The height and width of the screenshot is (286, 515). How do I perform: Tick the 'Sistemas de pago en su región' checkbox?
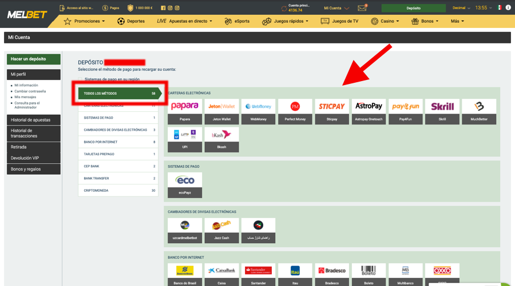tap(81, 79)
